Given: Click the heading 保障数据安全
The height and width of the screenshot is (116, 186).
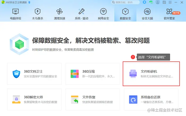Looking at the screenshot, I should [x=51, y=40].
